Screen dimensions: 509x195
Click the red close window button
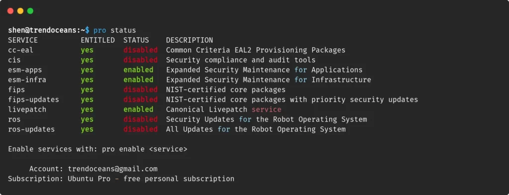click(x=10, y=11)
